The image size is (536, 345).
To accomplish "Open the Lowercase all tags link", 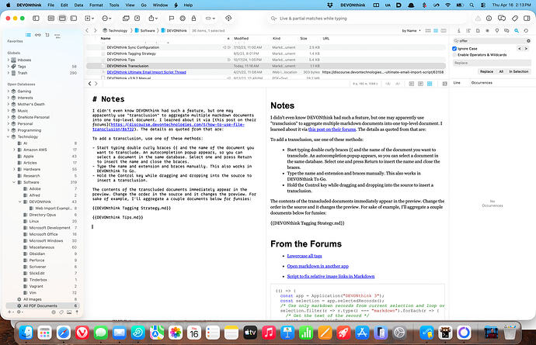I will [305, 256].
